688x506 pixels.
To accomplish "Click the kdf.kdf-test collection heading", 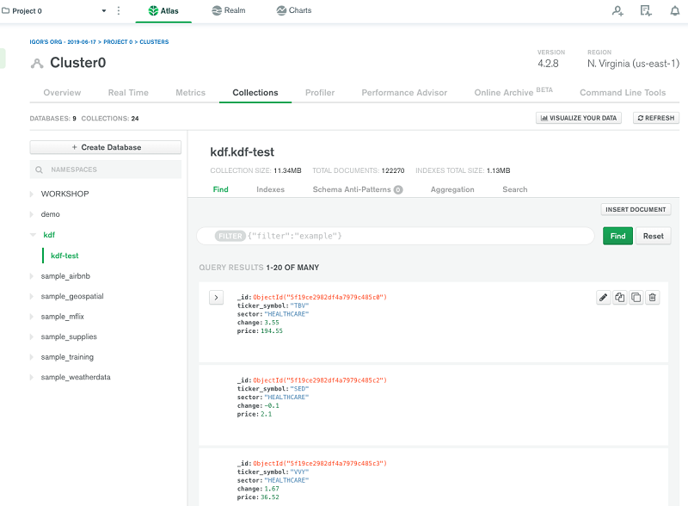I will click(x=243, y=152).
